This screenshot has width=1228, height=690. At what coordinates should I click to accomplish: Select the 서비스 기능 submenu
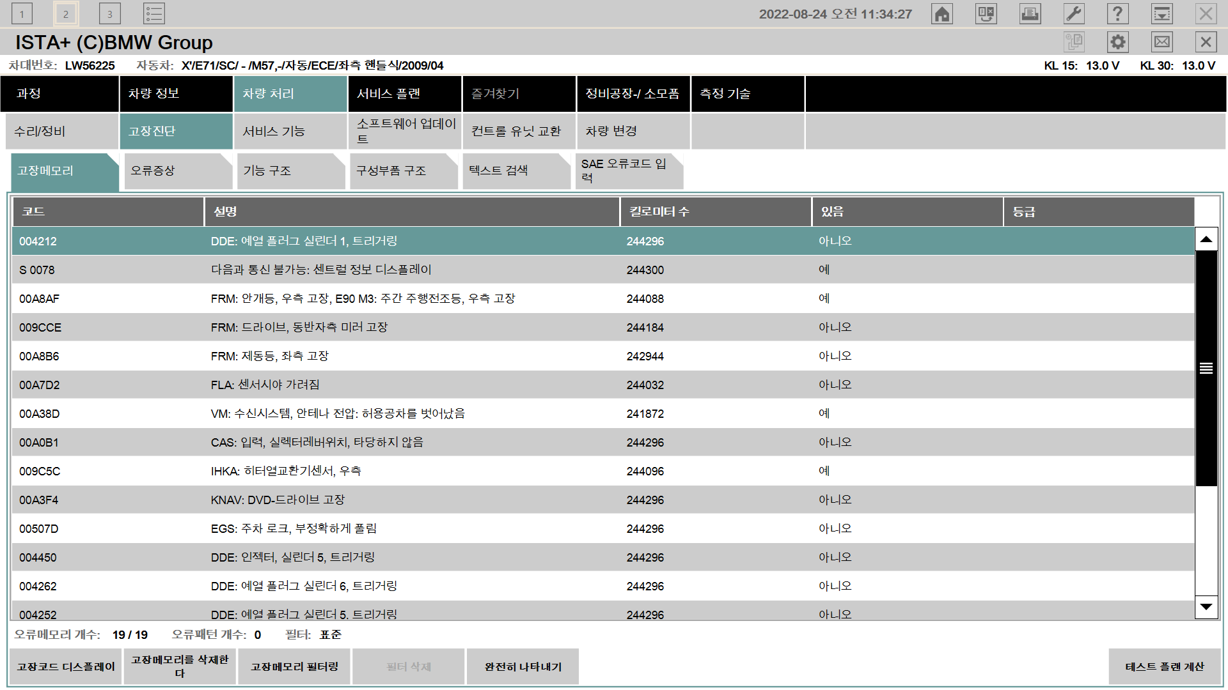290,132
